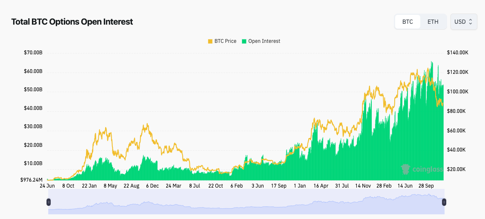This screenshot has height=219, width=485.
Task: Switch to the ETH tab
Action: (x=433, y=22)
